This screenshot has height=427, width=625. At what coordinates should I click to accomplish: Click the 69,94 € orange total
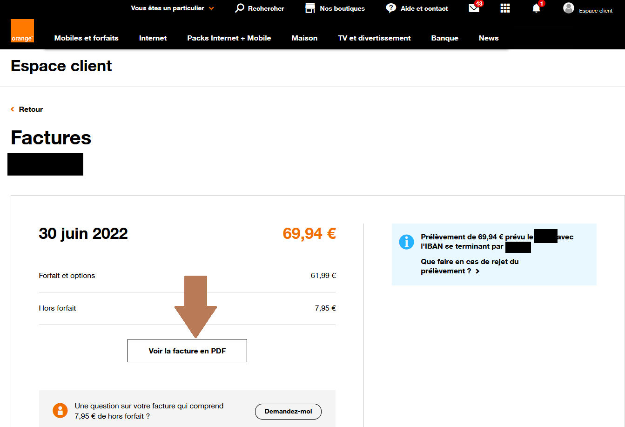pos(309,233)
